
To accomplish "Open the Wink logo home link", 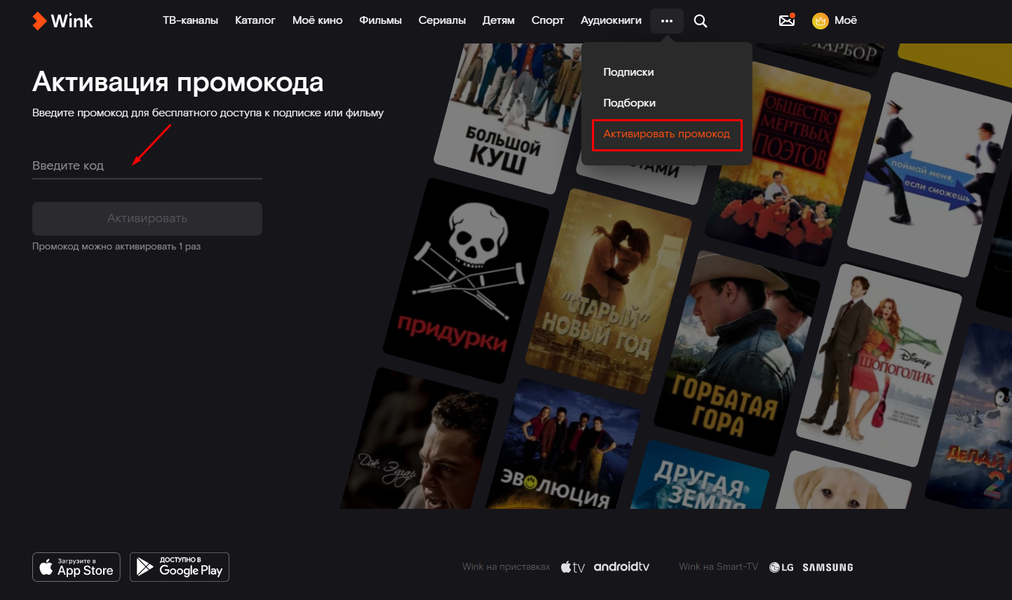I will point(62,21).
